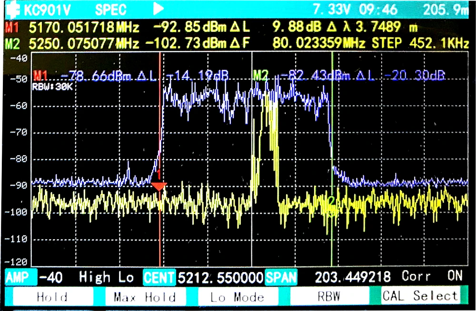The width and height of the screenshot is (476, 311).
Task: Switch mode via the SPEC label
Action: coord(110,9)
